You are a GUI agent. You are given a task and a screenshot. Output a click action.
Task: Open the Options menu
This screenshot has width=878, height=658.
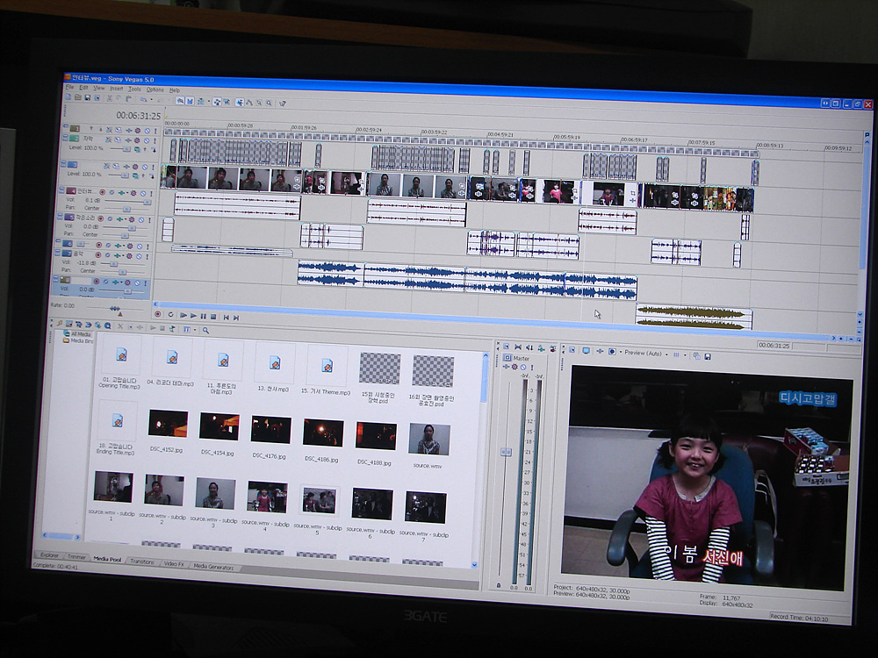(155, 89)
